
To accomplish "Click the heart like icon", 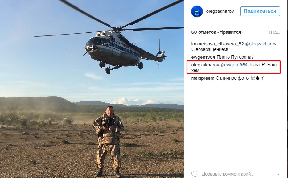I will 195,174.
